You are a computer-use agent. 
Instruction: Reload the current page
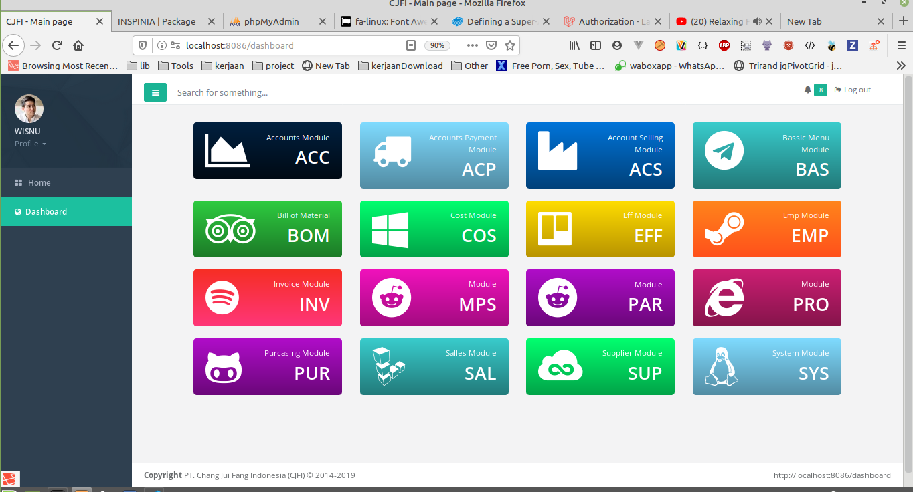point(57,45)
